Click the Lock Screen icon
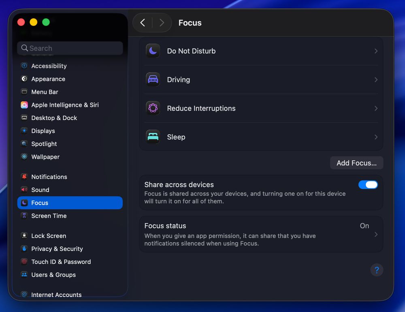Screen dimensions: 405x312 [x=24, y=236]
